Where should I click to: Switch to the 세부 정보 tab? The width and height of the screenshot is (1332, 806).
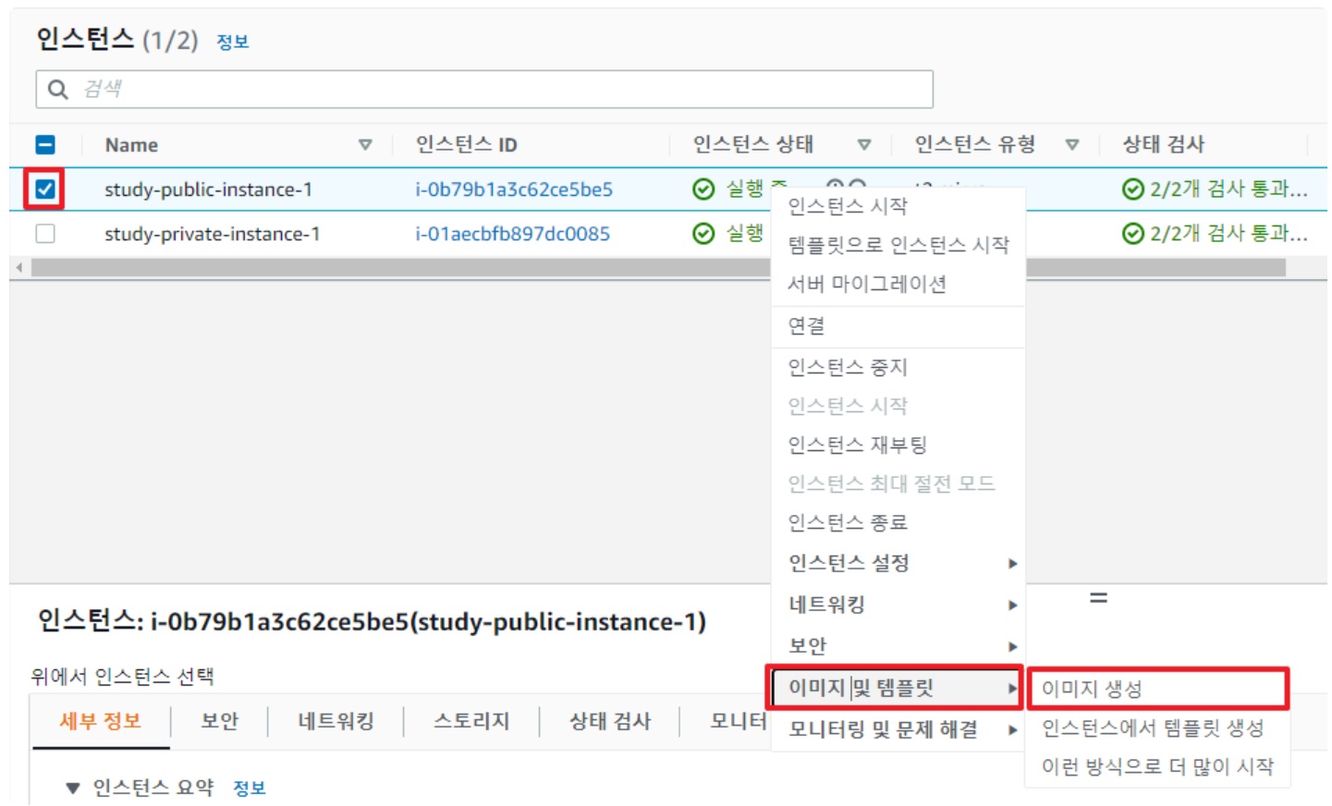click(101, 722)
